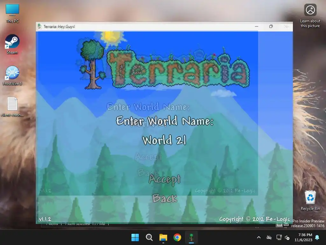This screenshot has height=245, width=326.
Task: Open the This PC desktop icon
Action: click(12, 13)
